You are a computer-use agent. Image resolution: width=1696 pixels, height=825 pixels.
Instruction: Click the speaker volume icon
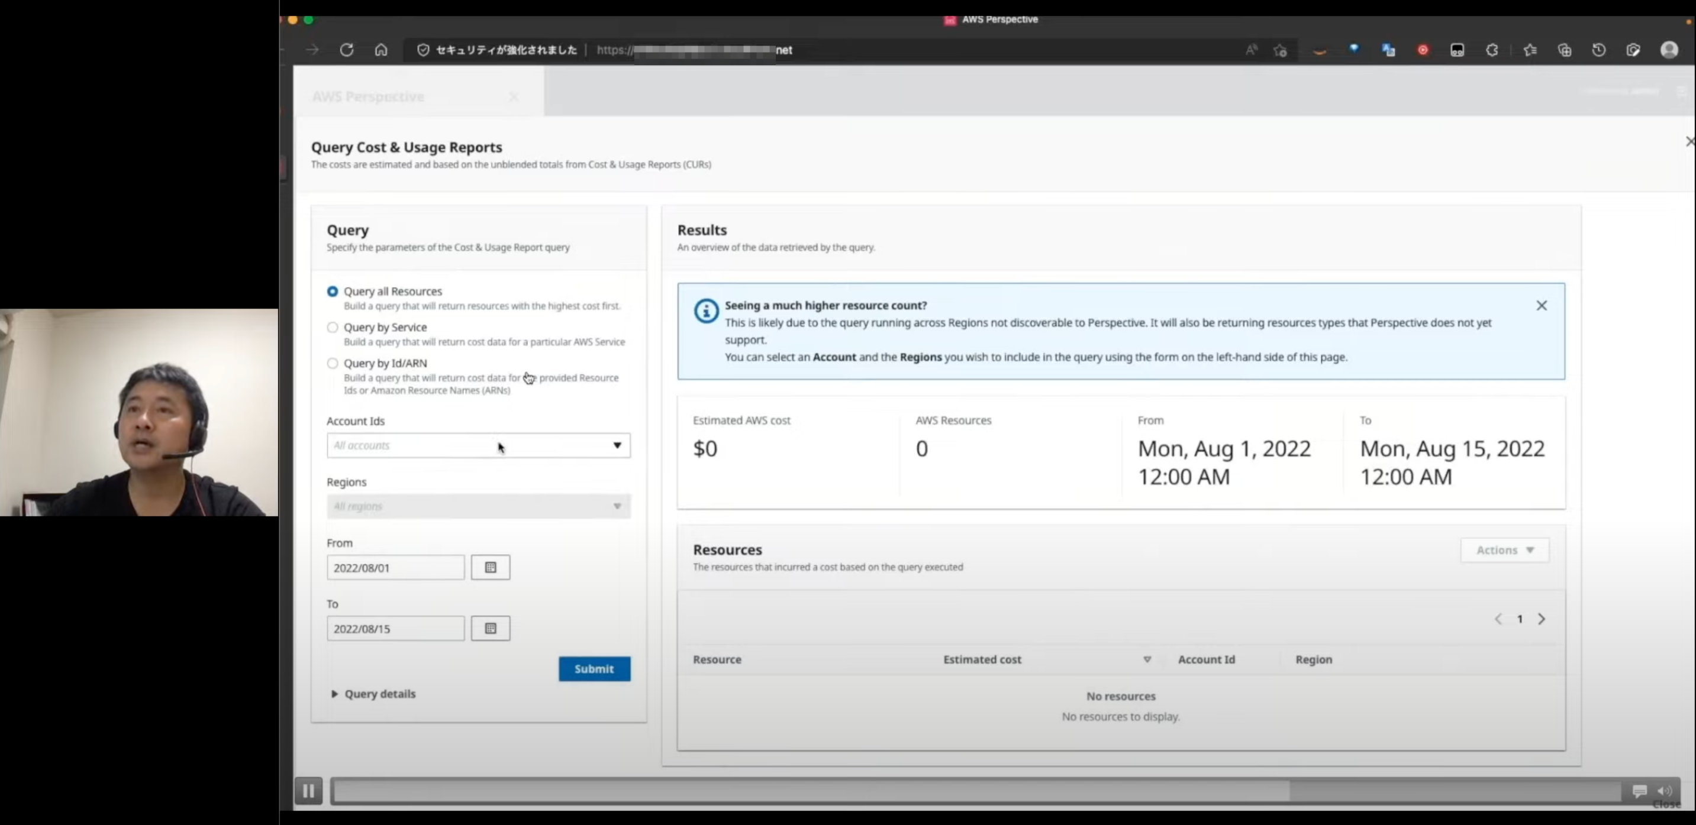(x=1665, y=791)
